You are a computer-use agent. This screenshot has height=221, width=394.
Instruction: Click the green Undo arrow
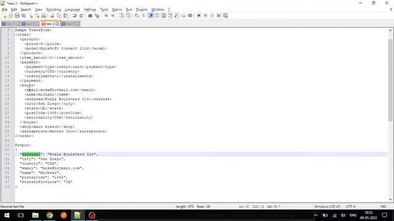click(x=74, y=15)
